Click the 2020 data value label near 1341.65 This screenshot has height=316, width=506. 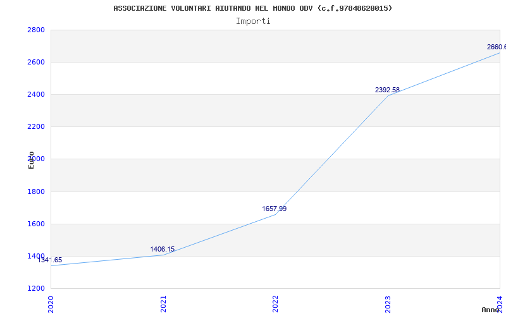50,260
